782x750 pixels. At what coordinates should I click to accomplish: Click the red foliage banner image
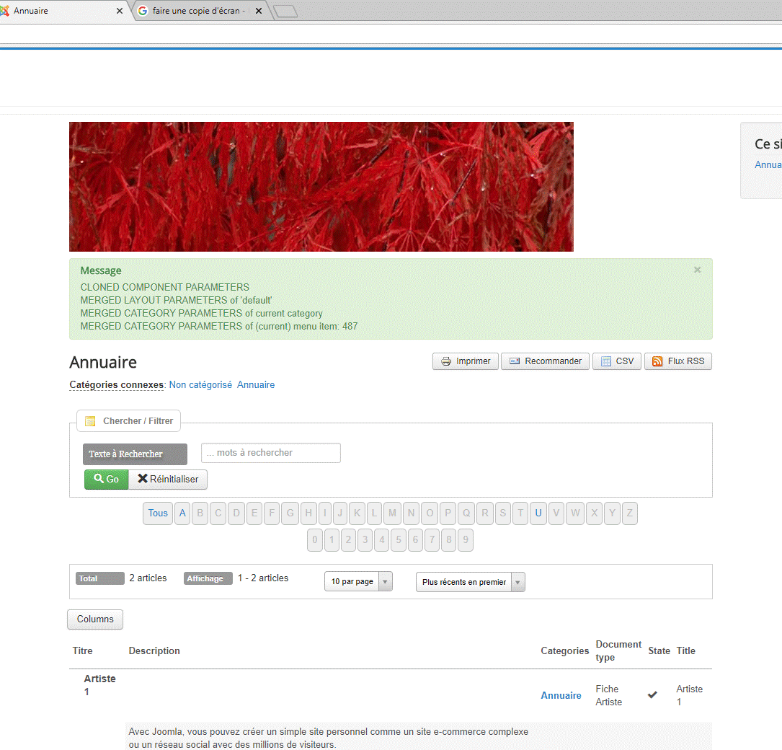pyautogui.click(x=321, y=187)
